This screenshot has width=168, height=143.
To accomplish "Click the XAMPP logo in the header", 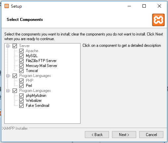I will [x=158, y=20].
